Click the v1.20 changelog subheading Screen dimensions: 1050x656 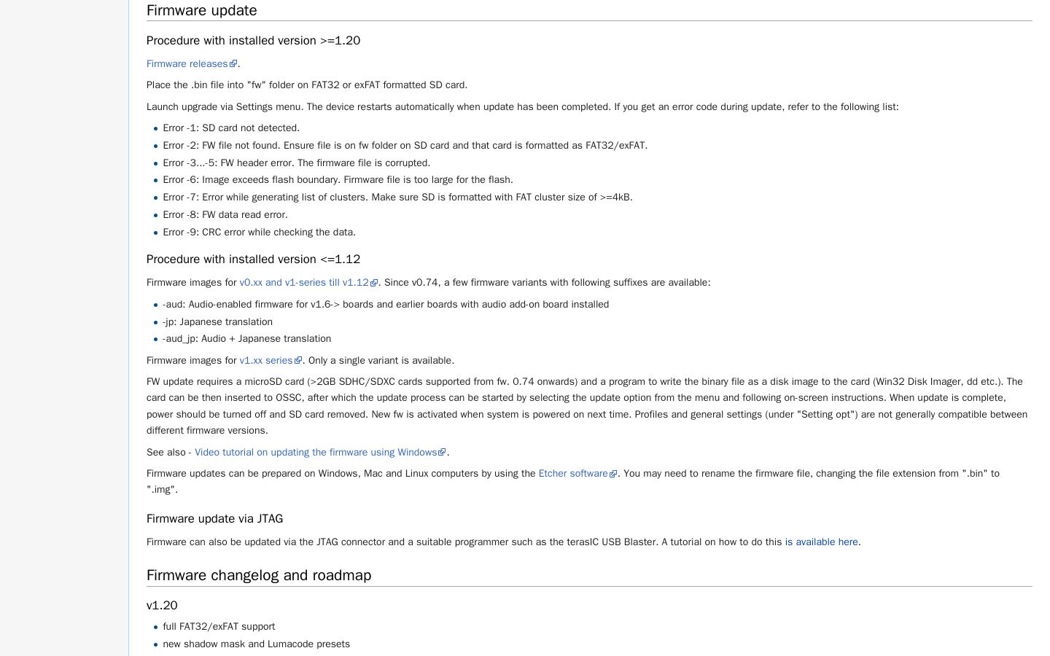pyautogui.click(x=162, y=606)
